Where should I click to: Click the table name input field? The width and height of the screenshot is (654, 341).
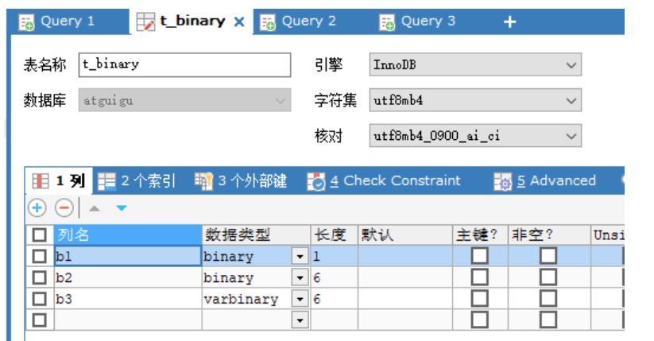tap(184, 64)
